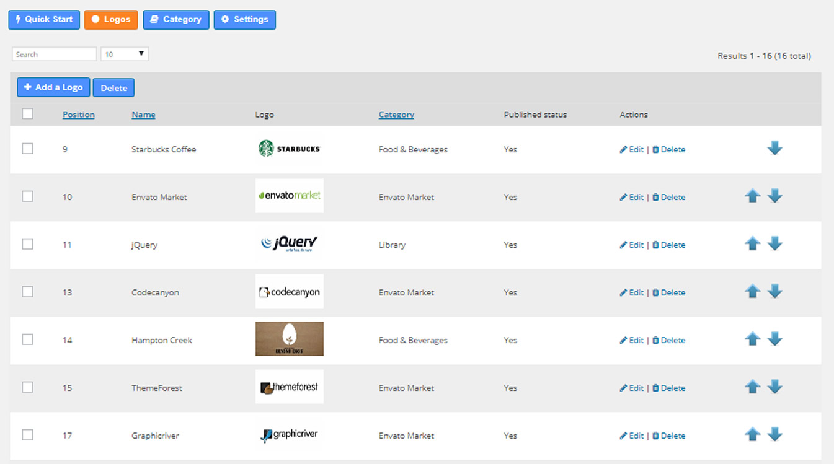
Task: Click the Quick Start lightning icon button
Action: point(18,19)
